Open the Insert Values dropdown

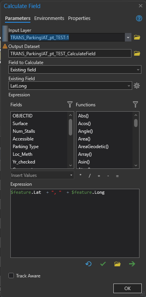[42, 175]
